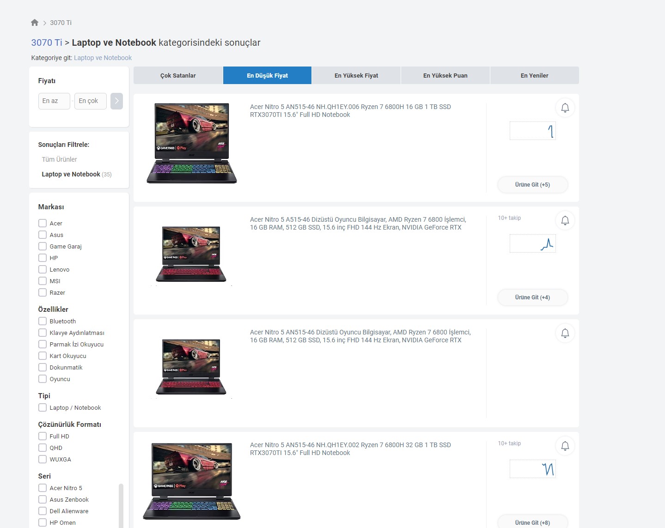Enable Oyuncu filter

(43, 379)
